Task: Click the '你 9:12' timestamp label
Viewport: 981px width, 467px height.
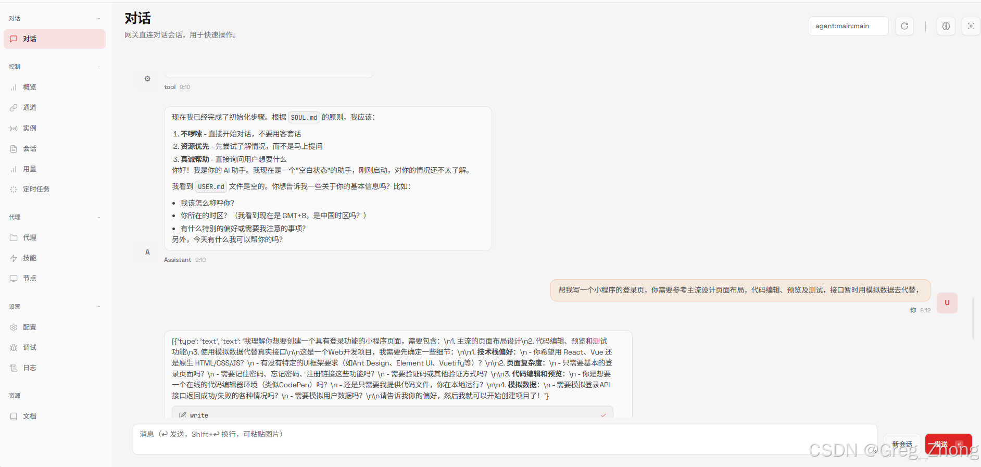Action: tap(920, 310)
